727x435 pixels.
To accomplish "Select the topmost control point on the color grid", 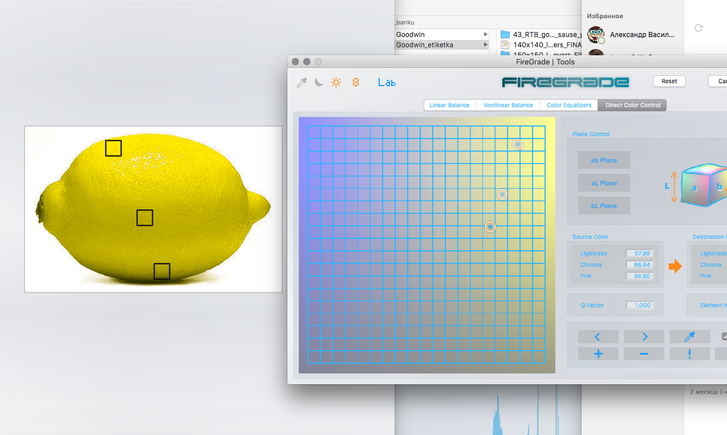I will point(518,145).
